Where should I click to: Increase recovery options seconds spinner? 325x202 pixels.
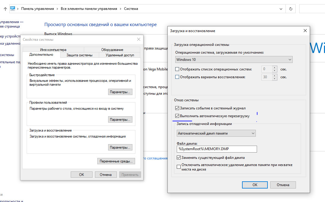point(274,75)
